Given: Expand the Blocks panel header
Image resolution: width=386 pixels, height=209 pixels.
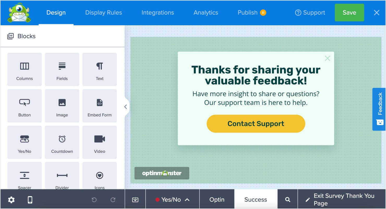Looking at the screenshot, I should [x=21, y=36].
